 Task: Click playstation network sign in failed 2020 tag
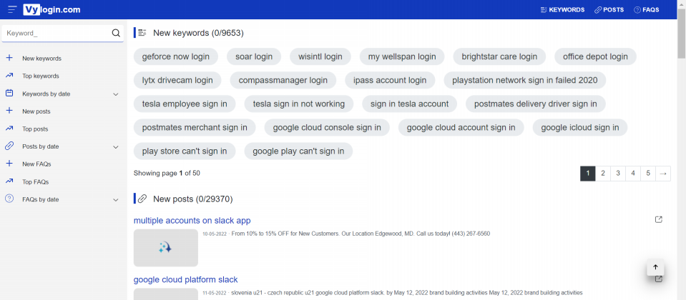[524, 80]
